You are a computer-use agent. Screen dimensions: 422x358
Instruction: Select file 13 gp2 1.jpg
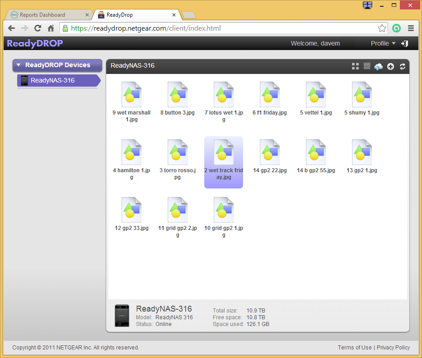[x=362, y=156]
